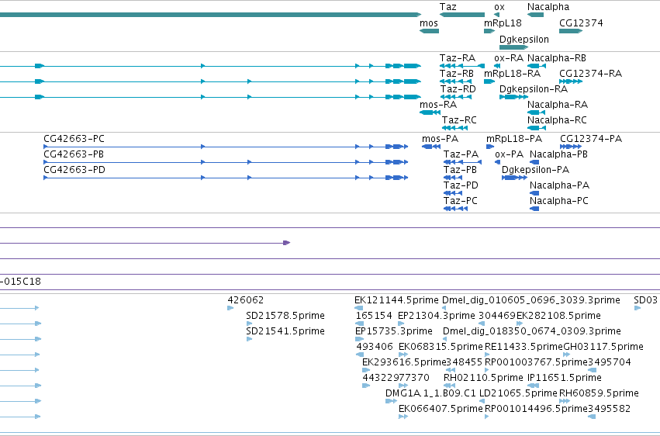Click the CG42663-PB protein label
This screenshot has width=660, height=436.
(74, 154)
